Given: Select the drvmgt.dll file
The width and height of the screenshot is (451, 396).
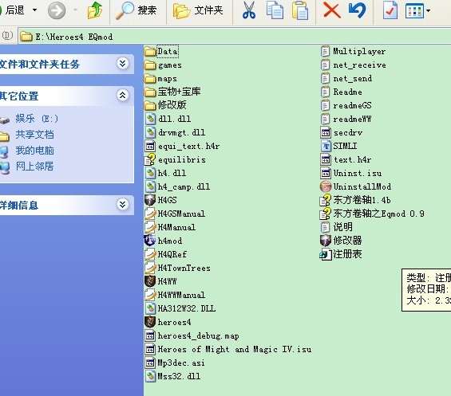Looking at the screenshot, I should [175, 132].
